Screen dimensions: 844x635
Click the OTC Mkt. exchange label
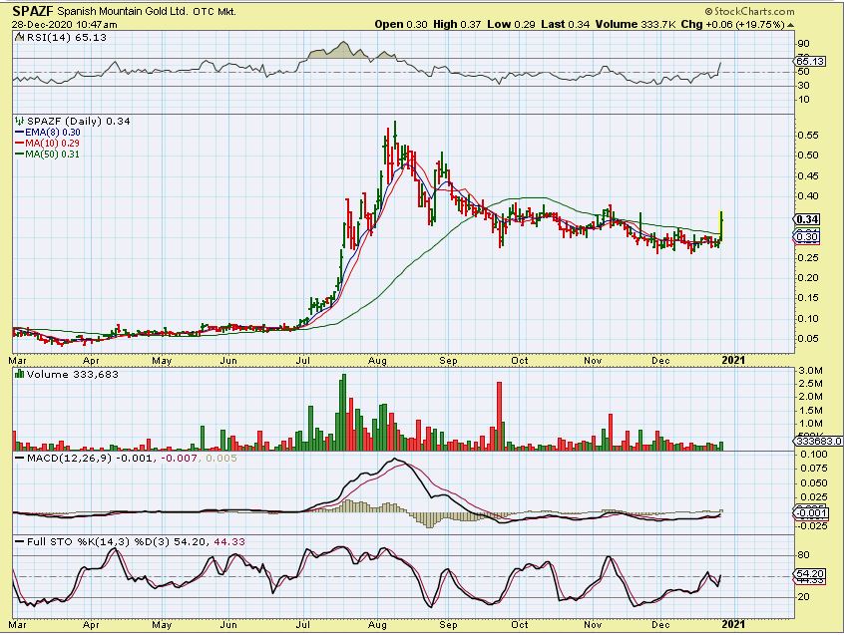(214, 11)
